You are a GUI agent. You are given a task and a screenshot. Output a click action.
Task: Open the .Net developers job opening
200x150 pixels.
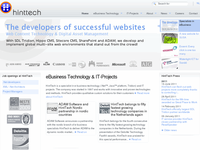pyautogui.click(x=20, y=82)
